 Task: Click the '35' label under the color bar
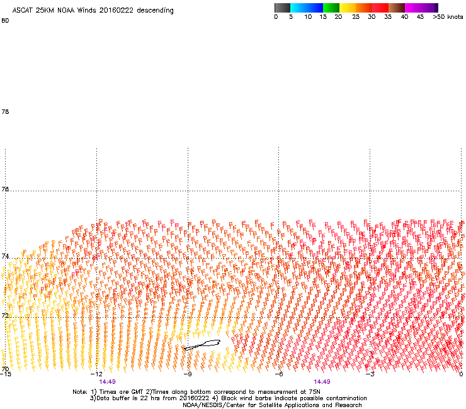(x=388, y=17)
